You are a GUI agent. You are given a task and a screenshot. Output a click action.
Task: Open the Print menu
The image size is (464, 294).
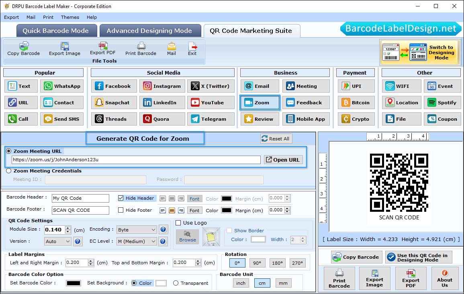coord(48,17)
